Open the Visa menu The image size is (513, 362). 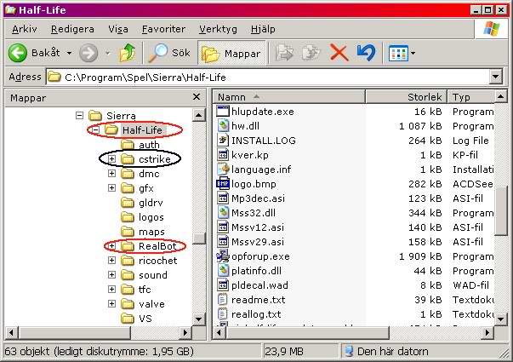118,29
